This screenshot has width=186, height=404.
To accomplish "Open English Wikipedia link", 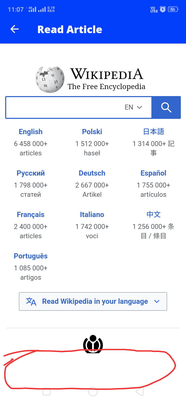I will click(30, 132).
